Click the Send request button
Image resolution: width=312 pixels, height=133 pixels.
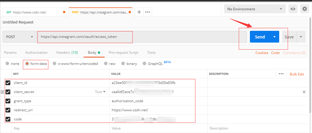pos(260,37)
